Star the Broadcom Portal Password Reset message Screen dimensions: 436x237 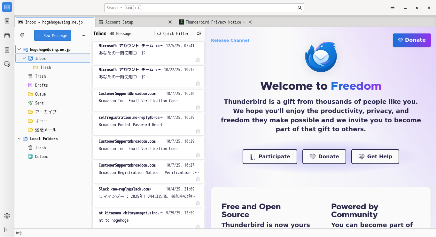198,131
